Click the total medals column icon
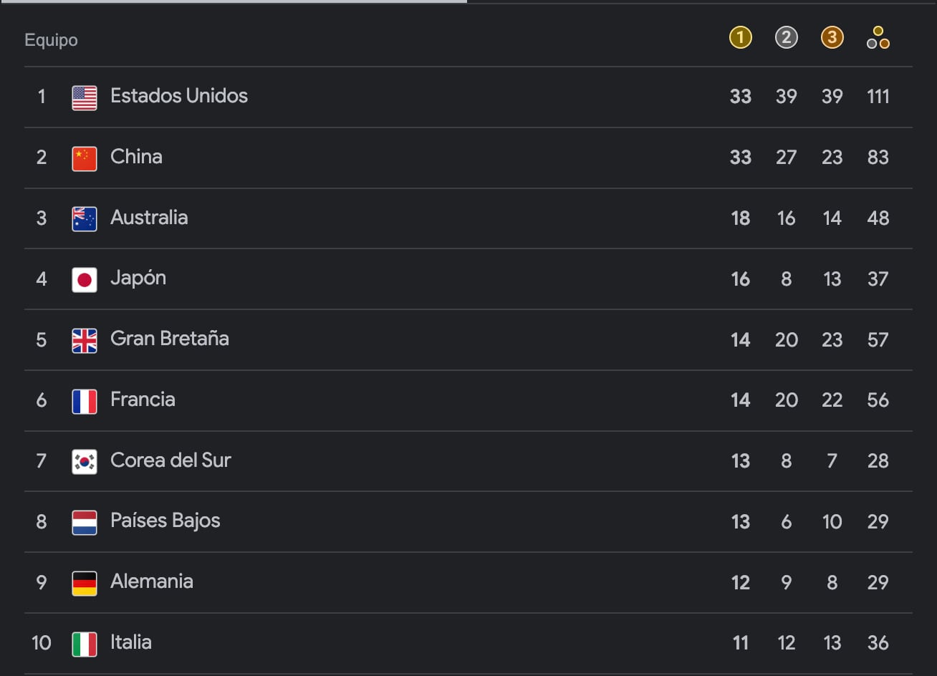 [x=878, y=38]
